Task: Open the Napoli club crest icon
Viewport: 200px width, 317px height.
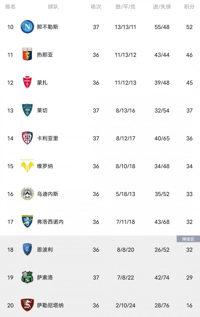Action: point(27,27)
